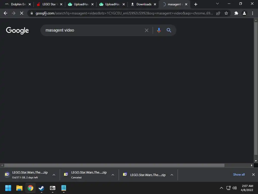Image resolution: width=258 pixels, height=194 pixels.
Task: Open volume control tray icon
Action: point(235,188)
